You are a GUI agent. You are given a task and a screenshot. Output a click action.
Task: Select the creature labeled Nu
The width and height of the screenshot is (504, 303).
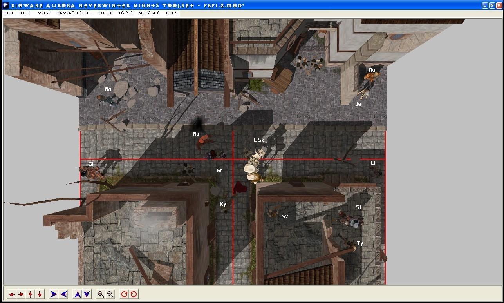[x=204, y=141]
